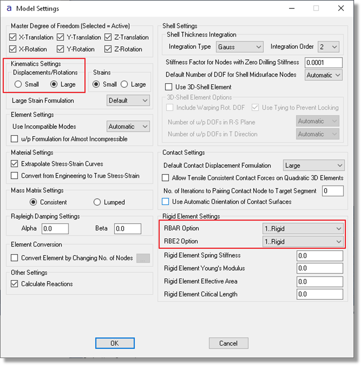Screen dimensions: 362x366
Task: Click Rigid Element Critical Length field
Action: coord(320,294)
